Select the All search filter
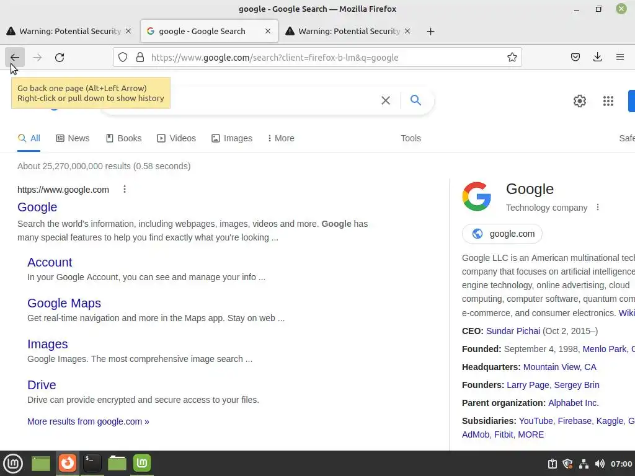Viewport: 635px width, 476px height. (29, 138)
